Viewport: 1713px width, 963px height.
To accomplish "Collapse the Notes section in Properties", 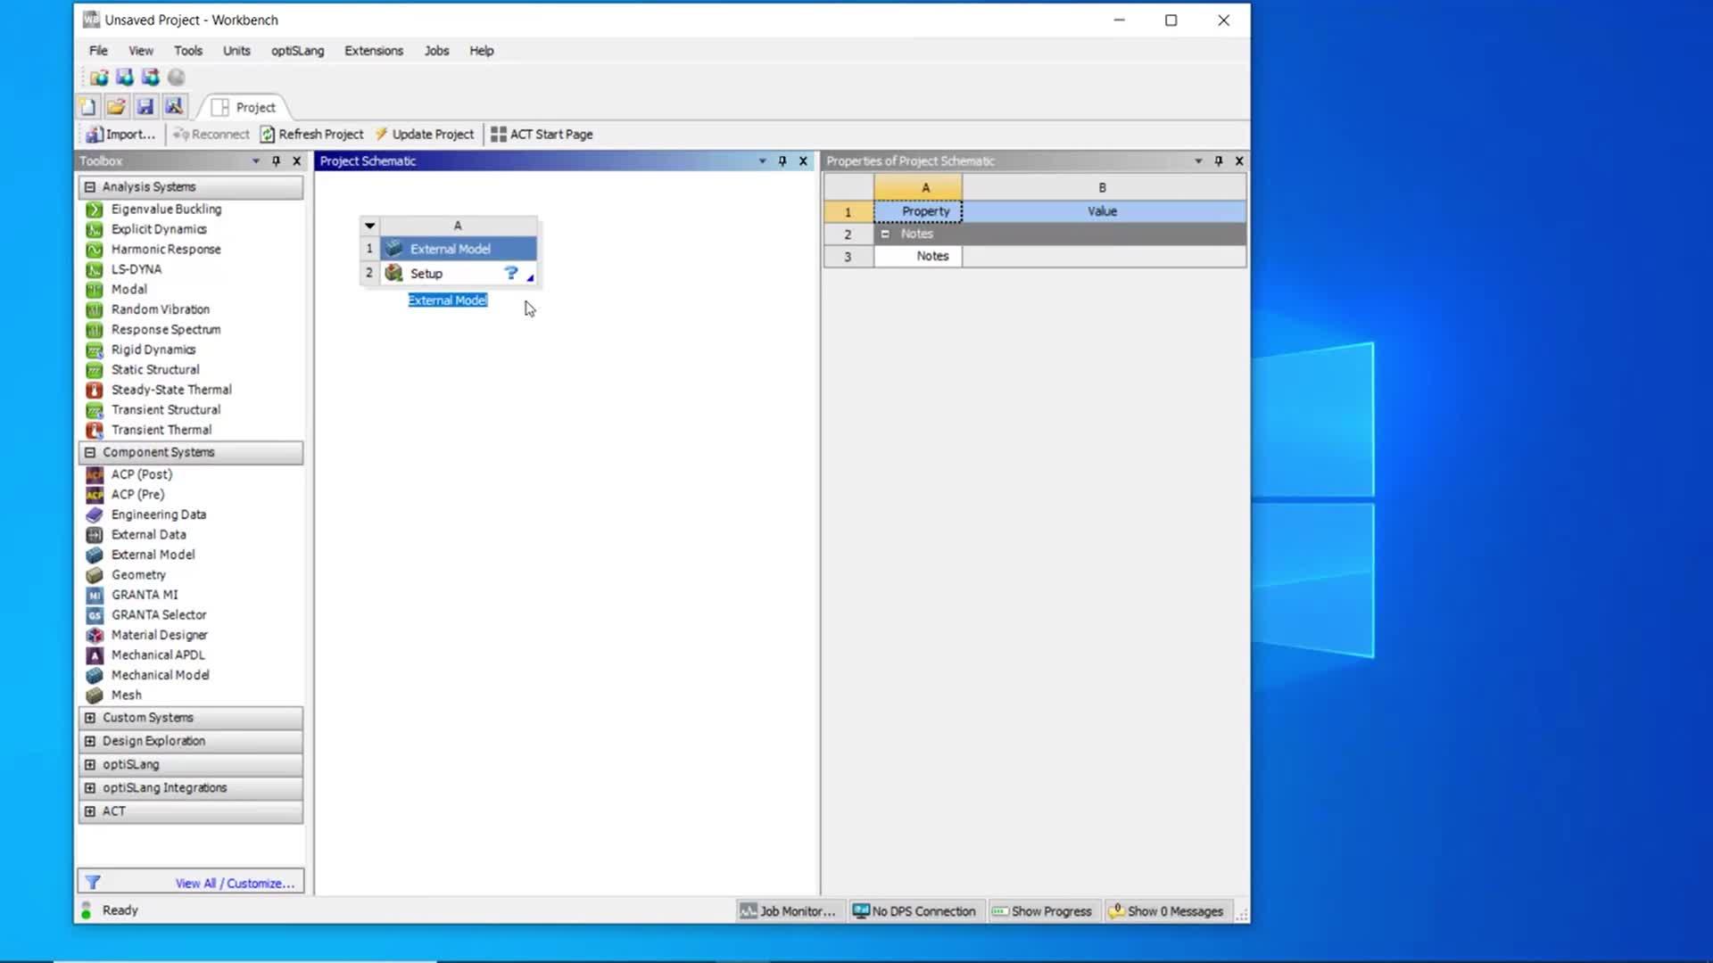I will pyautogui.click(x=885, y=235).
